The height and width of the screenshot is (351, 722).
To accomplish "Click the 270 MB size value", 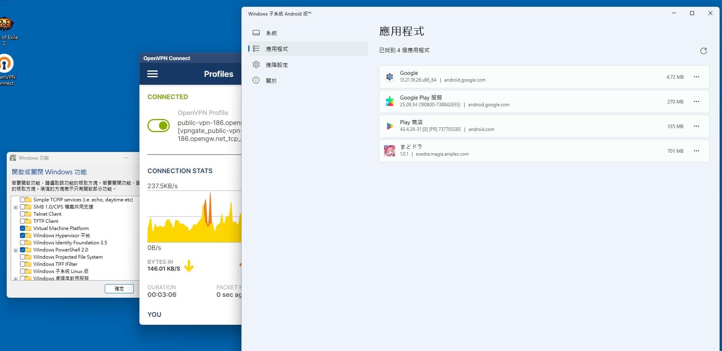I will [675, 102].
